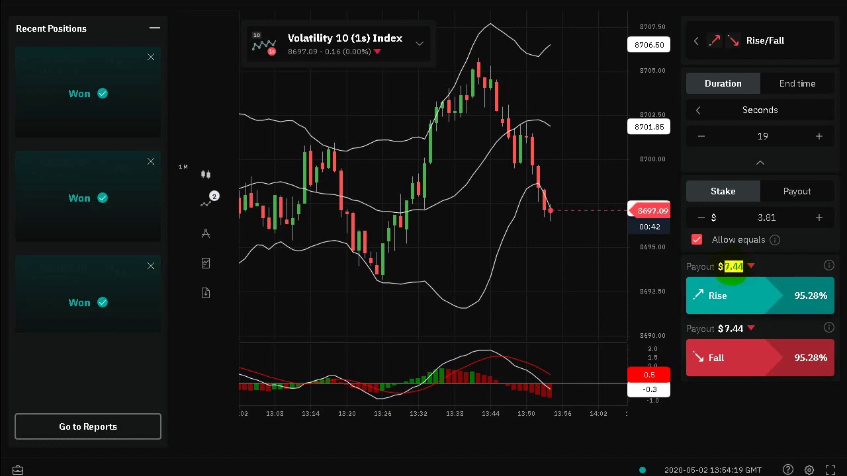
Task: Click the help question mark icon
Action: click(x=787, y=470)
